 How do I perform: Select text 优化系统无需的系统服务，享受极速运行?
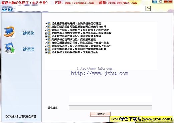click(75, 52)
